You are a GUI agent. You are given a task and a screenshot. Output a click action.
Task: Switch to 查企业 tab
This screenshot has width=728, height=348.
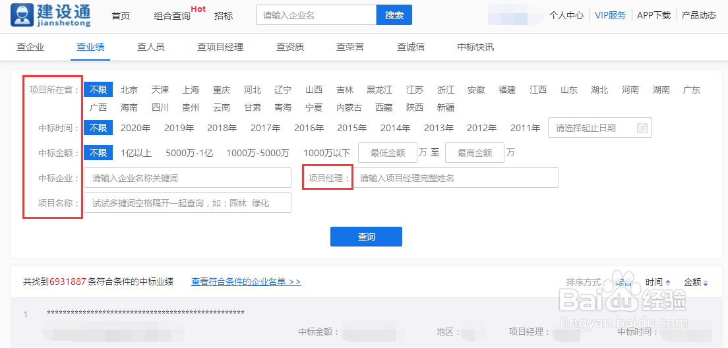[x=30, y=47]
